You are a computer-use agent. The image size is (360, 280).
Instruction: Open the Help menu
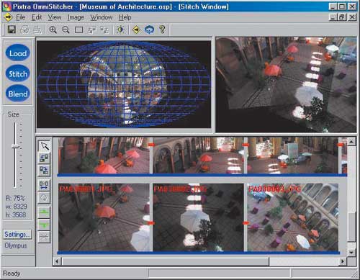click(x=125, y=17)
